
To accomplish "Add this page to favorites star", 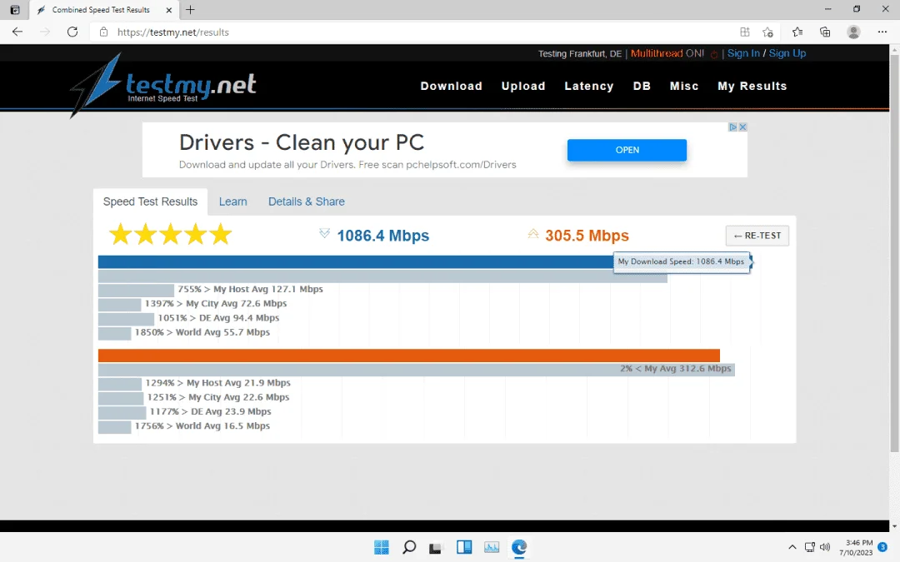I will (768, 32).
